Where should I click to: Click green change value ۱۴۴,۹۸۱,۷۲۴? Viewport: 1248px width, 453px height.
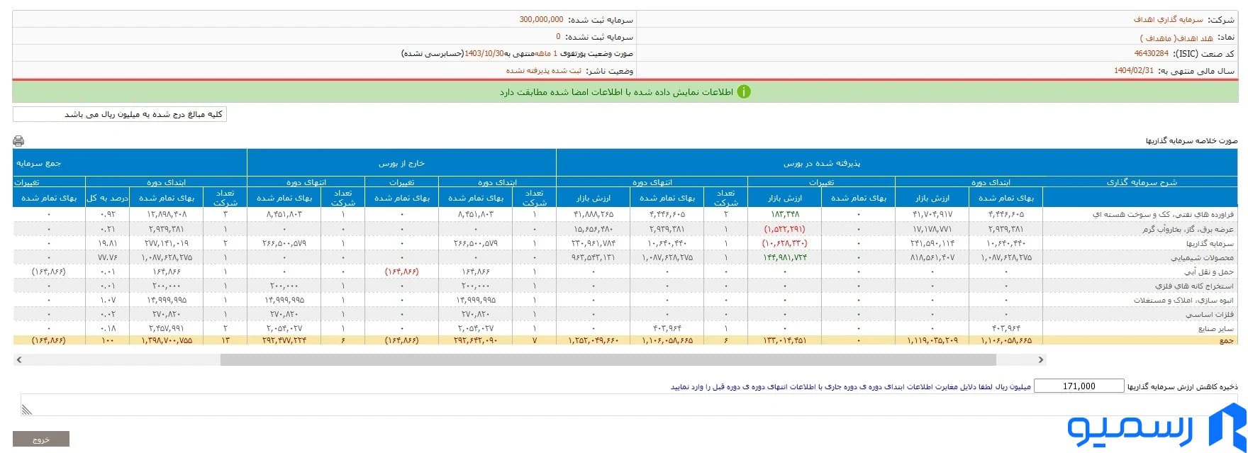[x=784, y=258]
